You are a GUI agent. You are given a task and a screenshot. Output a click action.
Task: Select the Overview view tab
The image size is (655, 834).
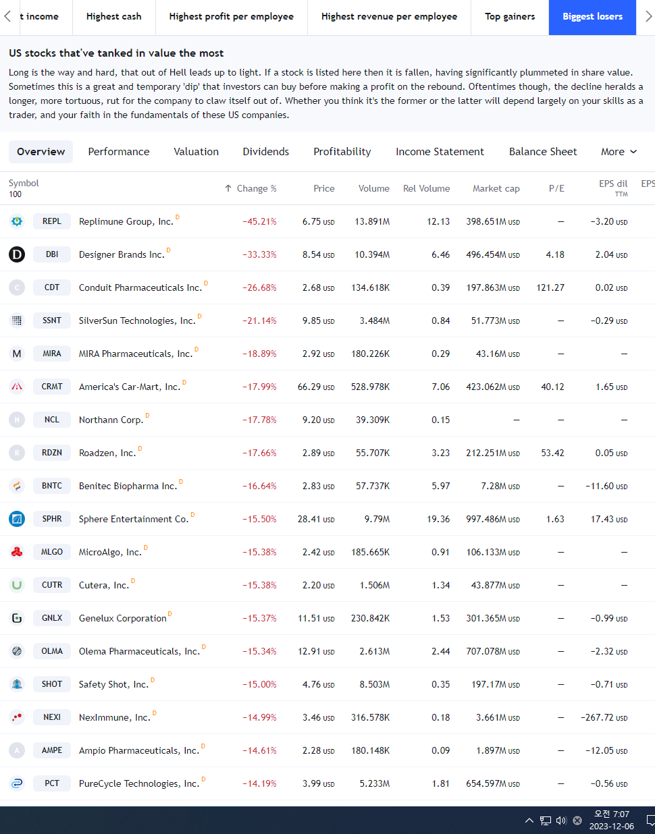pyautogui.click(x=41, y=152)
